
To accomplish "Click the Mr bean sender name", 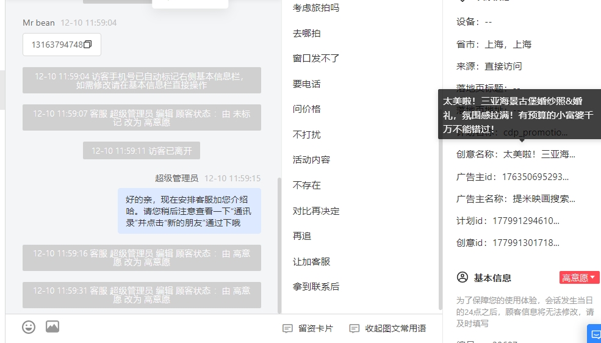I will (x=38, y=23).
